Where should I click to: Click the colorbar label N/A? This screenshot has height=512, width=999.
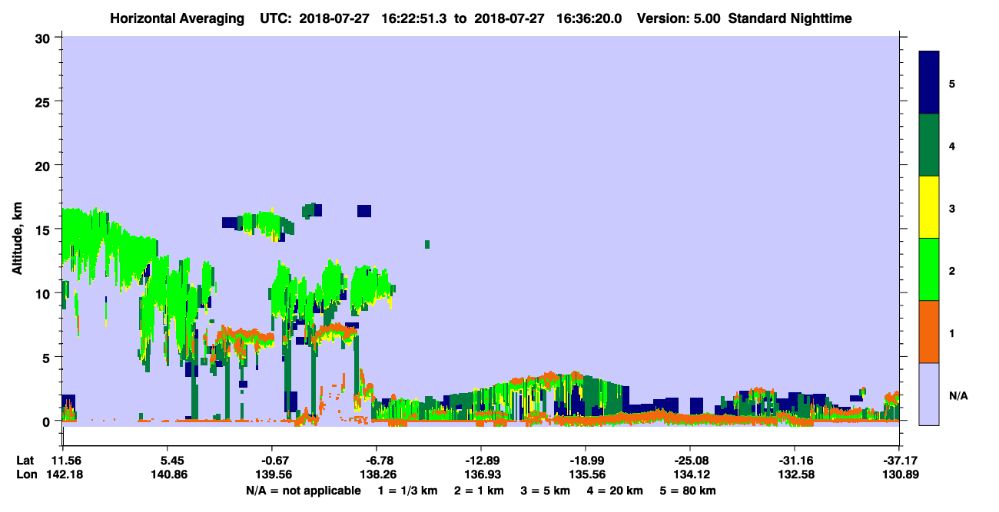[x=958, y=395]
